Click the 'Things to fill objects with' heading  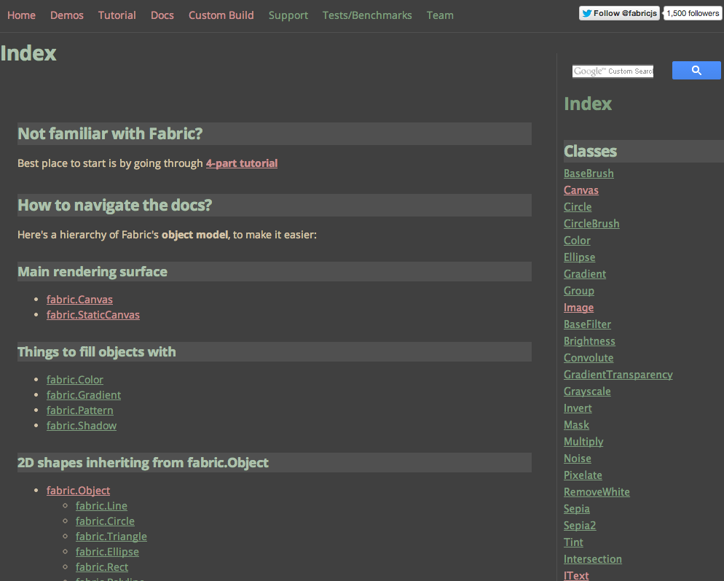point(275,352)
